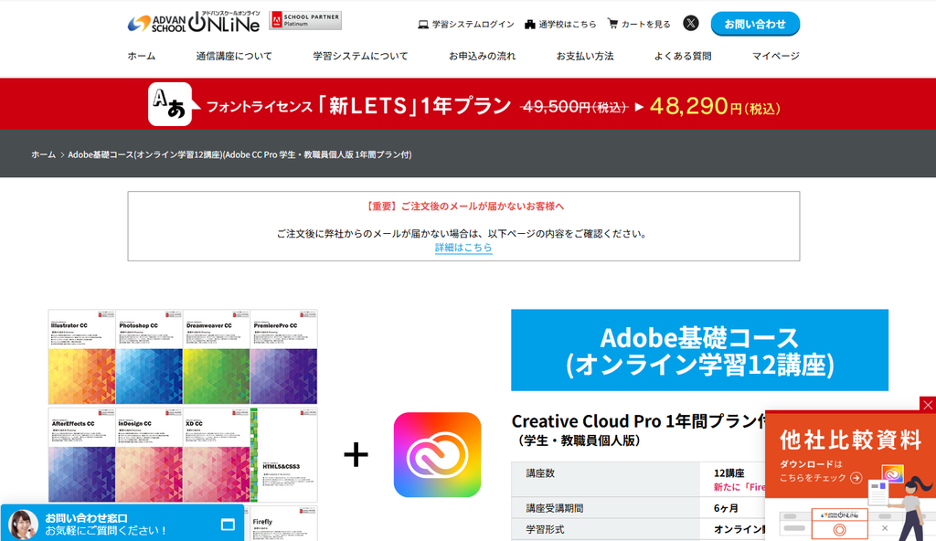Select the Dreamweaver CC course thumbnail
The image size is (936, 541).
pos(216,357)
